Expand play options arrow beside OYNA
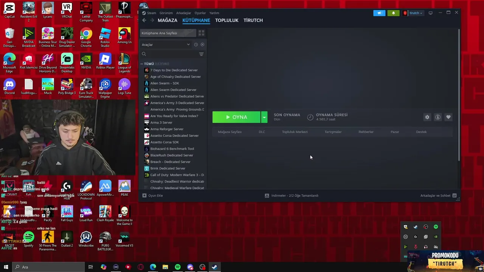 click(x=264, y=117)
